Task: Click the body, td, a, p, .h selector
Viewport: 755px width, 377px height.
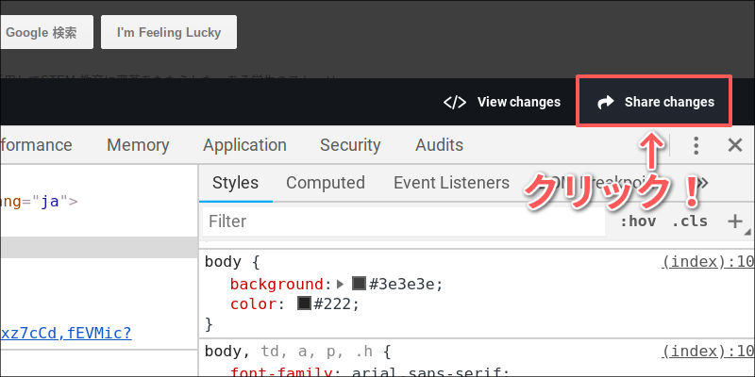Action: (289, 352)
